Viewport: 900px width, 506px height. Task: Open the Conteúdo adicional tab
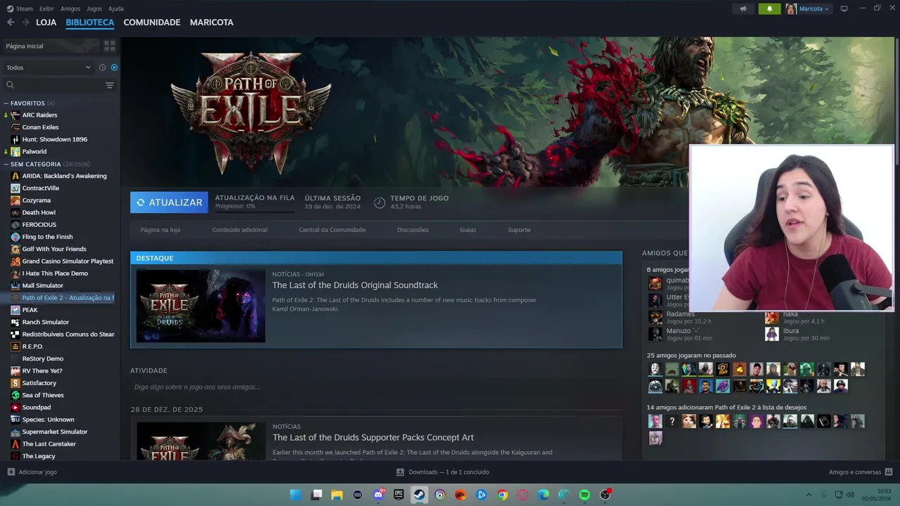tap(240, 230)
